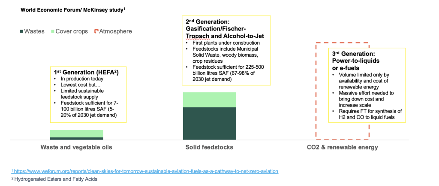Click the World Economic Forum/ McKinsey study title
439x186 pixels.
(73, 10)
